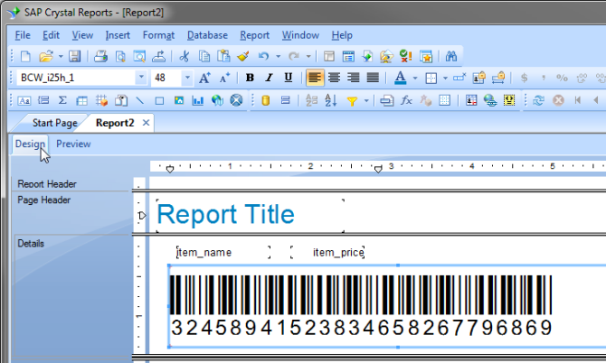Open the font size dropdown showing 48

point(187,78)
